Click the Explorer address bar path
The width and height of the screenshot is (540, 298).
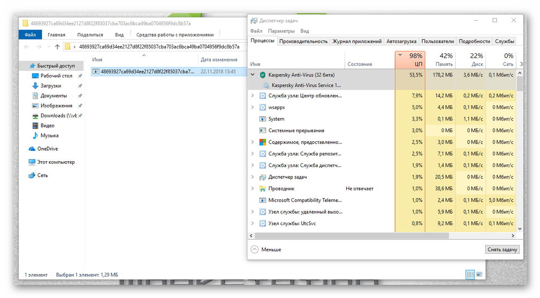tap(159, 47)
